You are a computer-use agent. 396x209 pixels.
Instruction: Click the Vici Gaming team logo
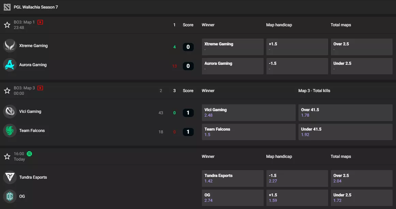click(x=10, y=111)
